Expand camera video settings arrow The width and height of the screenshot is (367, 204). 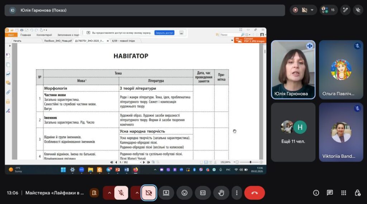(137, 193)
